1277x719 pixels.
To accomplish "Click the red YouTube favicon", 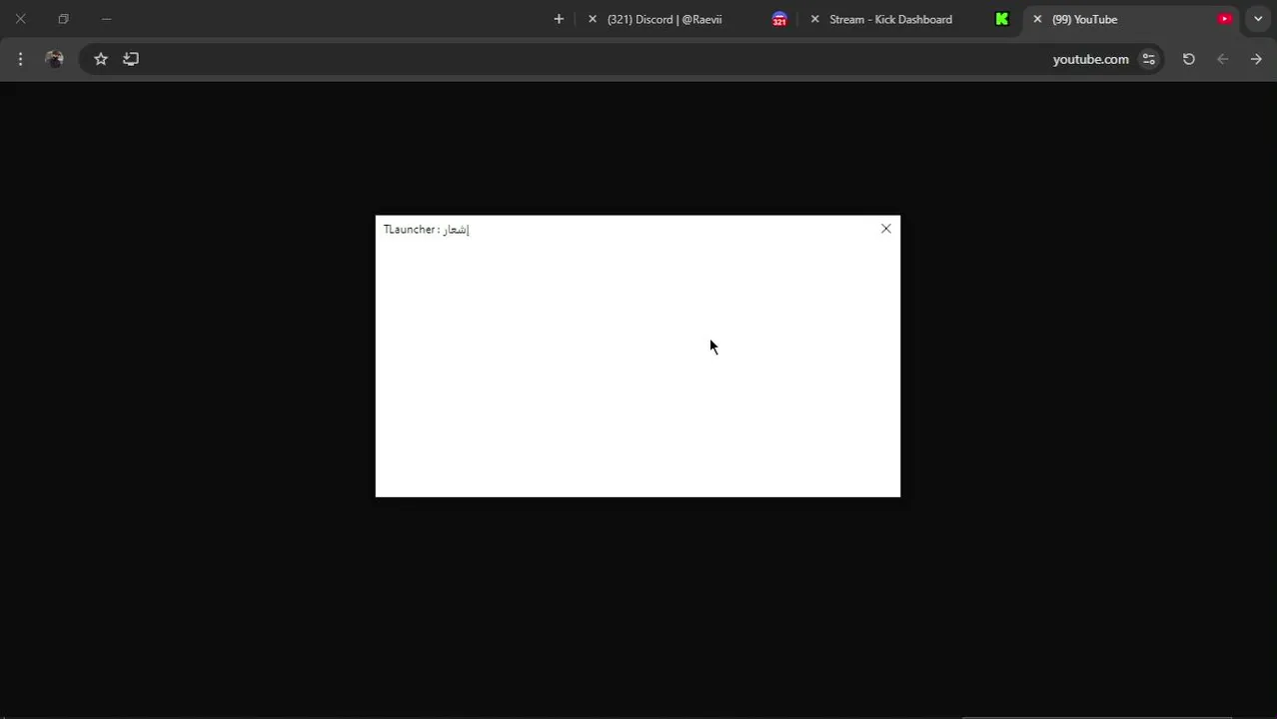I will click(x=1225, y=19).
